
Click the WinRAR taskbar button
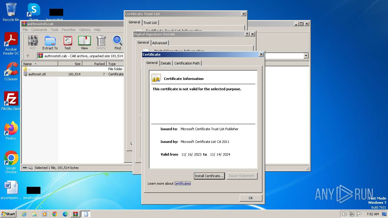(75, 214)
